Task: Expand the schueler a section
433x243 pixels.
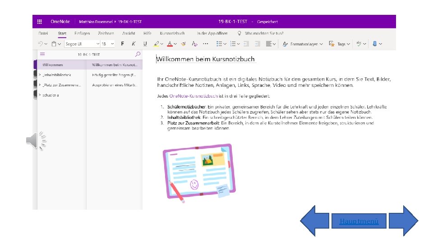Action: click(x=40, y=95)
